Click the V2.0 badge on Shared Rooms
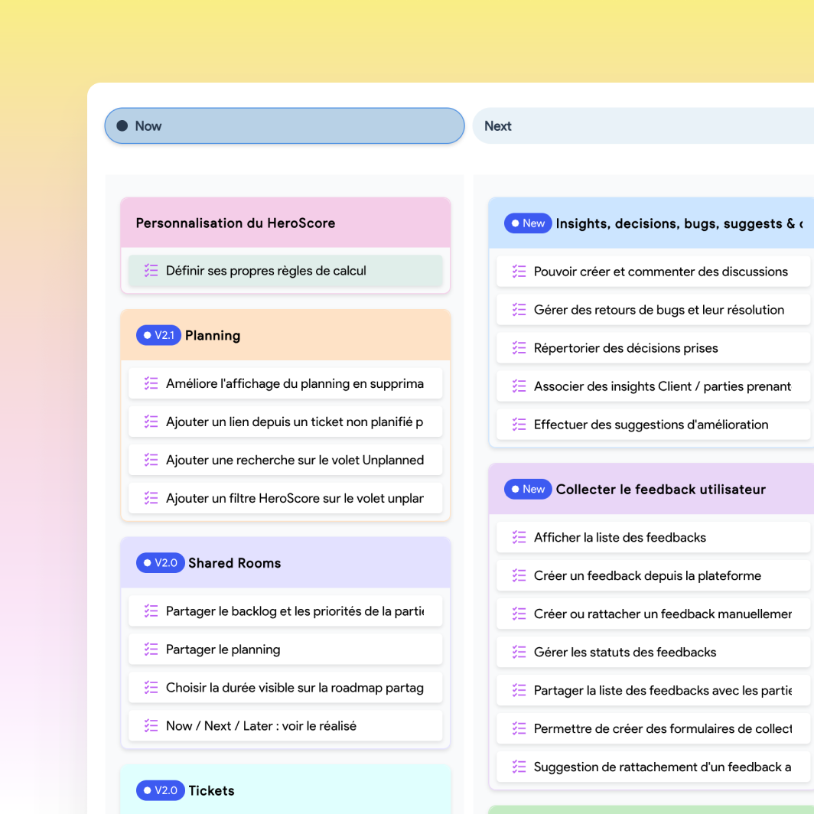Viewport: 814px width, 814px height. click(160, 563)
